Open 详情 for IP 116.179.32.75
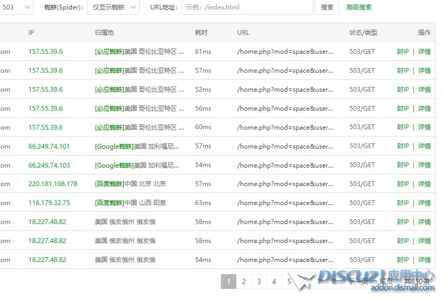444x301 pixels. pyautogui.click(x=424, y=203)
